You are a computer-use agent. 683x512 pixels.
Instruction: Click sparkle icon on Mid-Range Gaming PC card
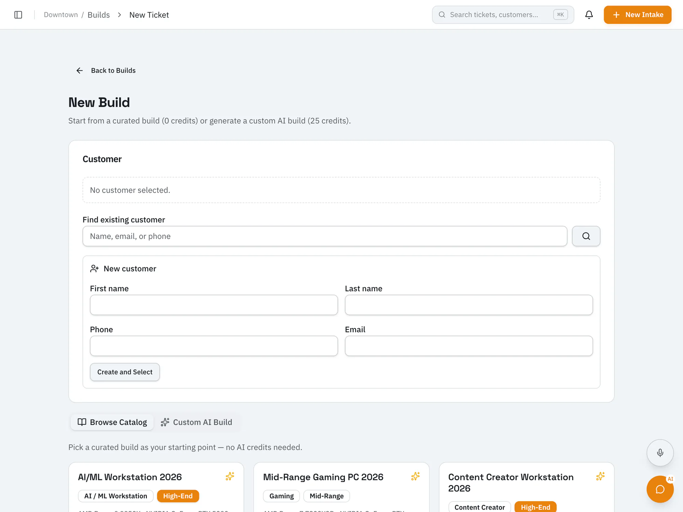(415, 476)
